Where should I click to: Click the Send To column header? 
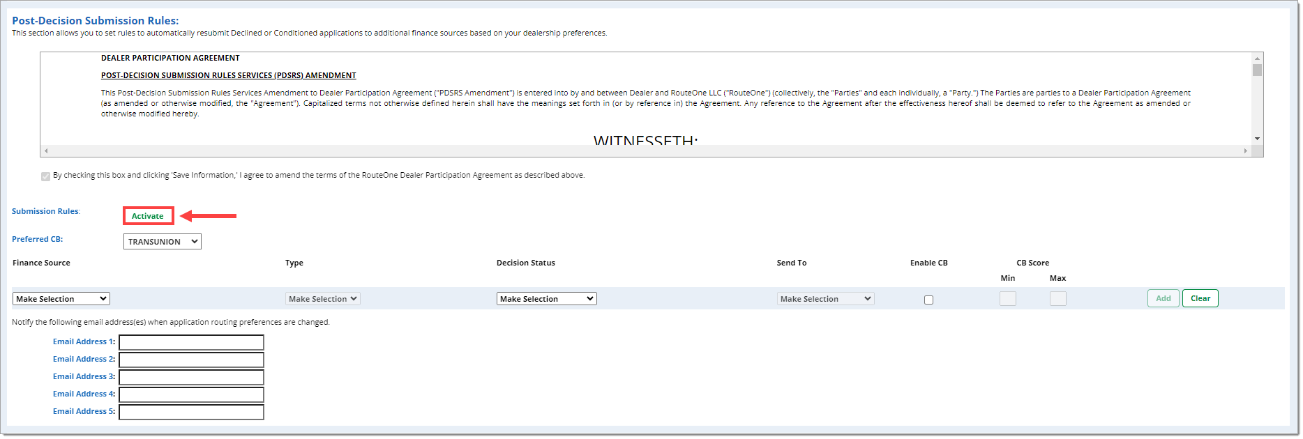(x=792, y=263)
